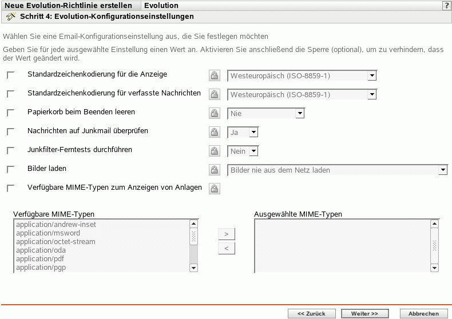
Task: Check Nachrichten auf Junkmail überprüfen
Action: coord(10,131)
